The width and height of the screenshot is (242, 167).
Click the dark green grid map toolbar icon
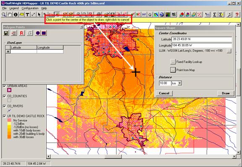point(168,15)
